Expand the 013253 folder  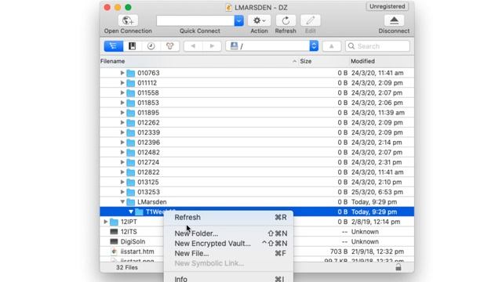[x=122, y=192]
